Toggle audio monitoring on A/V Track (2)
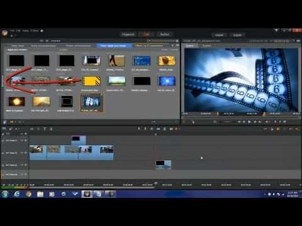Image resolution: width=302 pixels, height=226 pixels. [26, 153]
